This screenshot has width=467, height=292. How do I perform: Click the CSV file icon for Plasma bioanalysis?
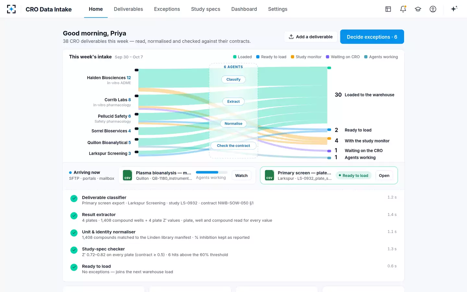[x=127, y=175]
